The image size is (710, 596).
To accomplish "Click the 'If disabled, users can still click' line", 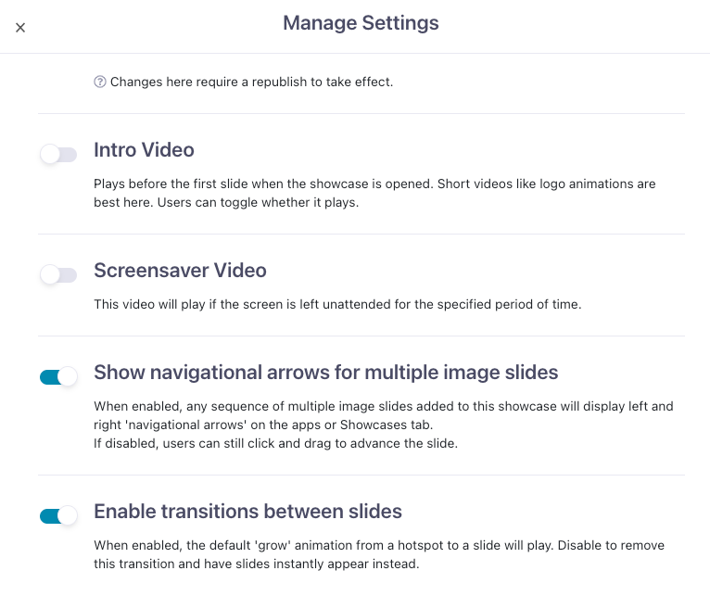I will 276,443.
